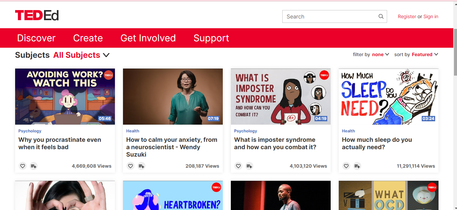Open the Discover menu
This screenshot has width=457, height=210.
36,38
